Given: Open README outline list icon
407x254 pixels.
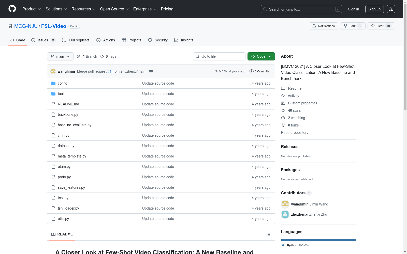Looking at the screenshot, I should pyautogui.click(x=268, y=234).
